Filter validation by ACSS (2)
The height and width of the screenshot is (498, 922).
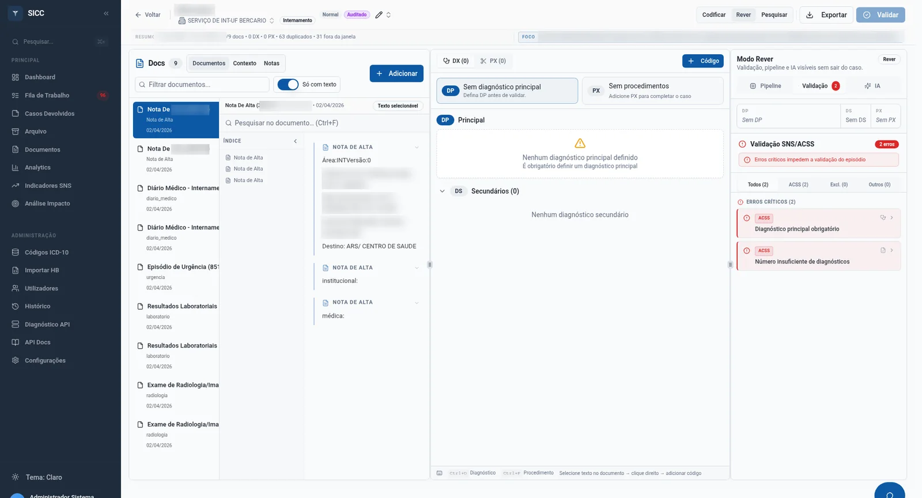point(798,185)
